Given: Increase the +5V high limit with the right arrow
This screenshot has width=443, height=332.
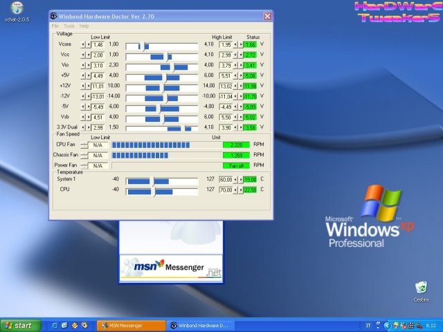Looking at the screenshot, I should coord(240,75).
